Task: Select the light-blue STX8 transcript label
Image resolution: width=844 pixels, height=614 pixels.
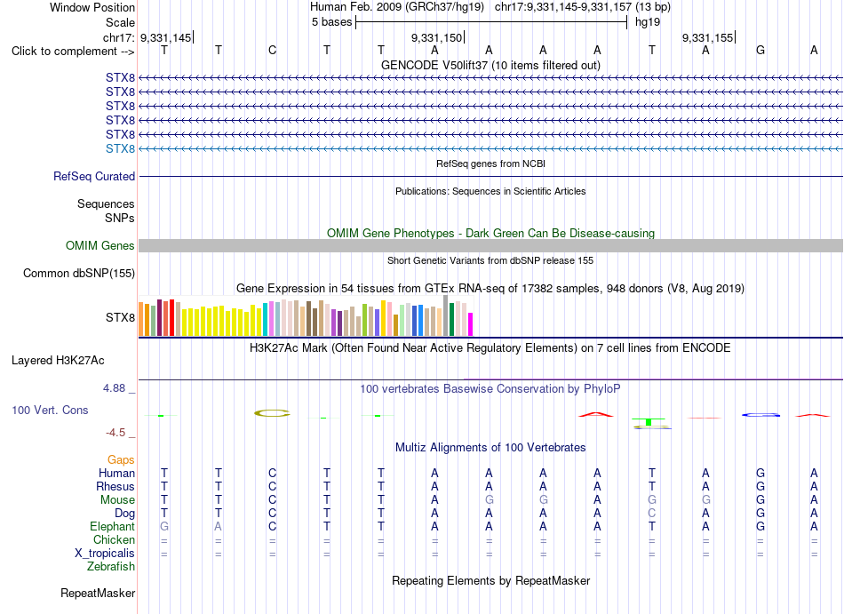Action: tap(120, 148)
